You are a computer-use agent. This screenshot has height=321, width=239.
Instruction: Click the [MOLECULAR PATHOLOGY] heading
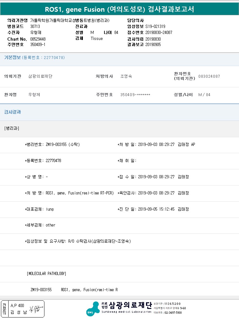[47, 273]
